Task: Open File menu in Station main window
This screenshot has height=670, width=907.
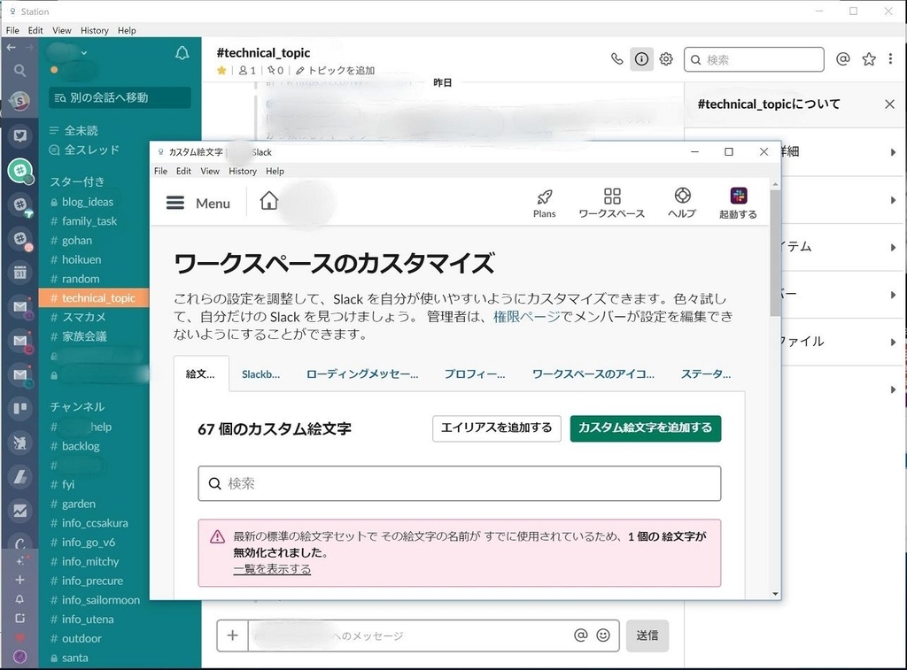Action: pyautogui.click(x=12, y=30)
